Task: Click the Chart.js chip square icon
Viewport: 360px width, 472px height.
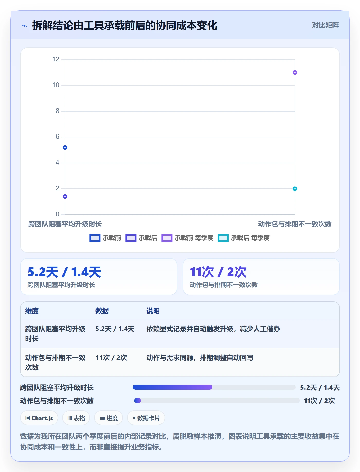Action: 28,418
